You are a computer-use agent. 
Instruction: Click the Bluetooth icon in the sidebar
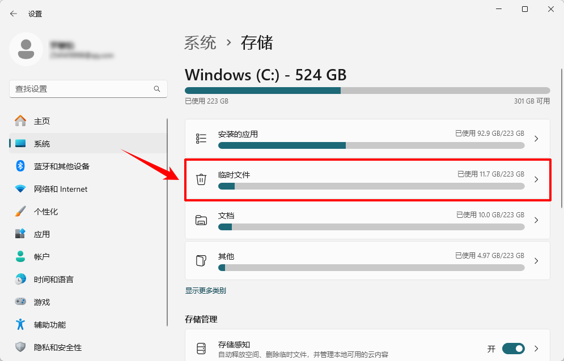[x=20, y=166]
